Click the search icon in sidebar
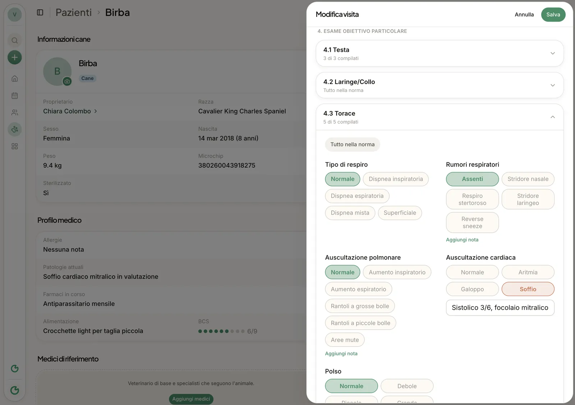The height and width of the screenshot is (405, 575). coord(14,40)
